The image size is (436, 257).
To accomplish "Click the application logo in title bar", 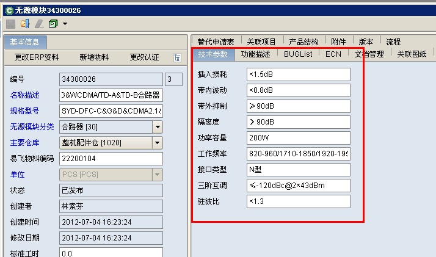I will pos(8,10).
